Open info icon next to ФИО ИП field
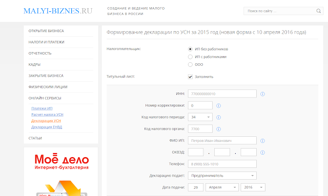 point(262,141)
